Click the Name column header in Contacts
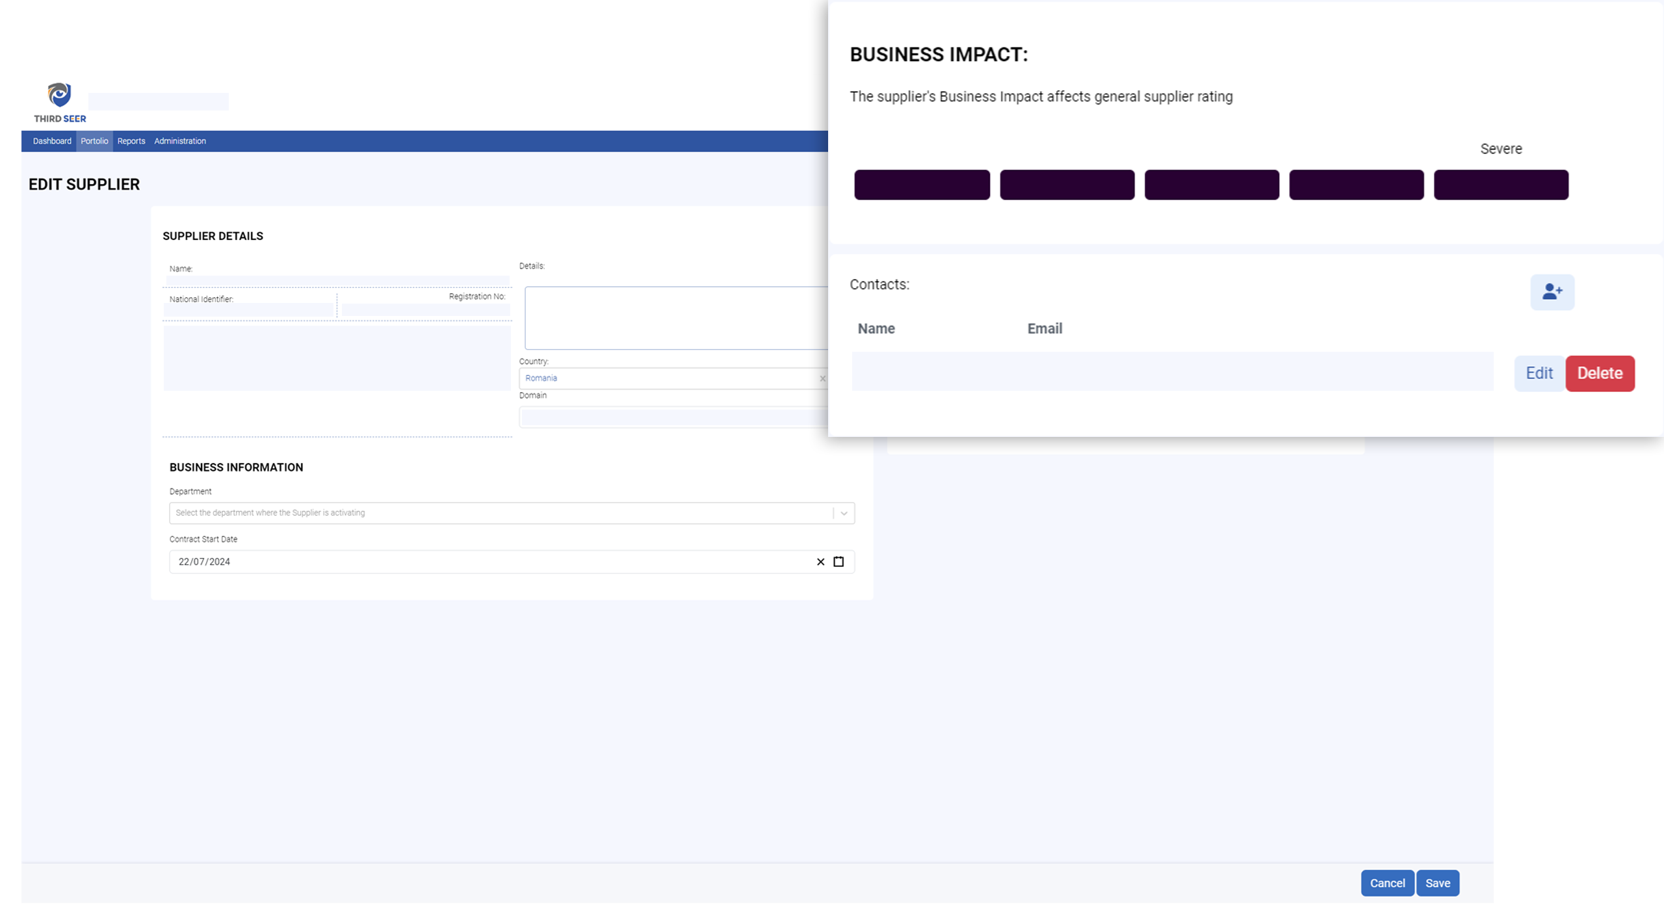The image size is (1664, 907). tap(876, 328)
